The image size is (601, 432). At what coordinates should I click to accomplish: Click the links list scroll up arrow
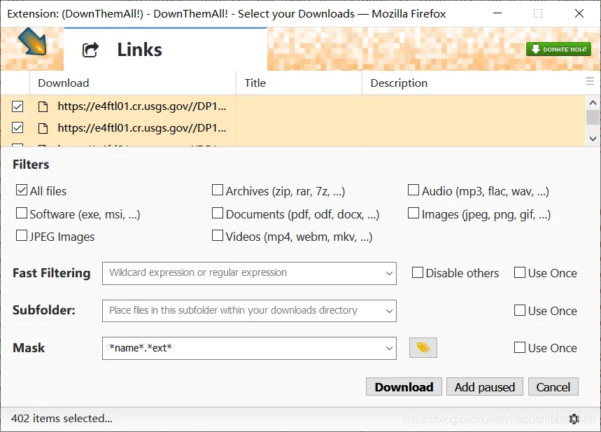click(593, 102)
